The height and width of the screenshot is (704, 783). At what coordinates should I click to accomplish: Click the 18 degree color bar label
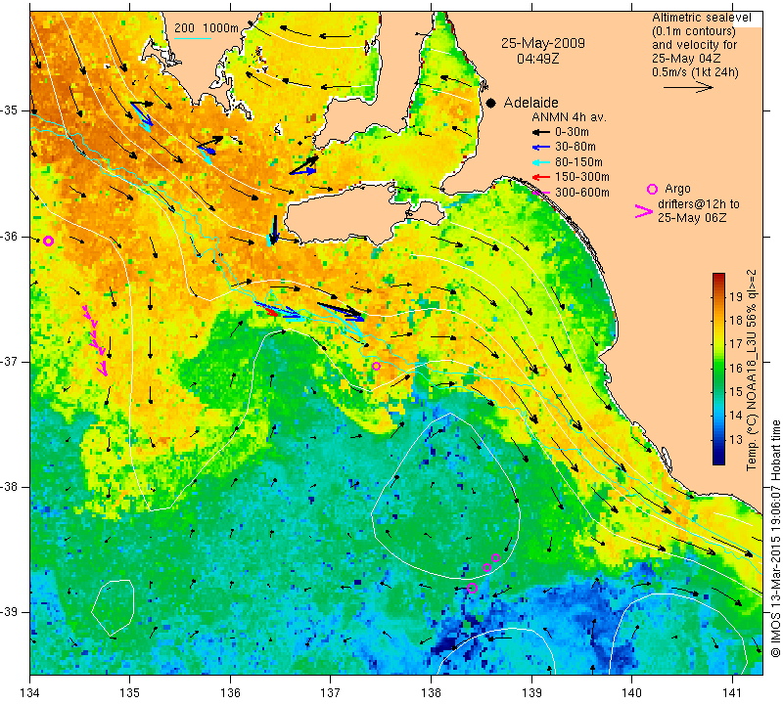(x=736, y=321)
